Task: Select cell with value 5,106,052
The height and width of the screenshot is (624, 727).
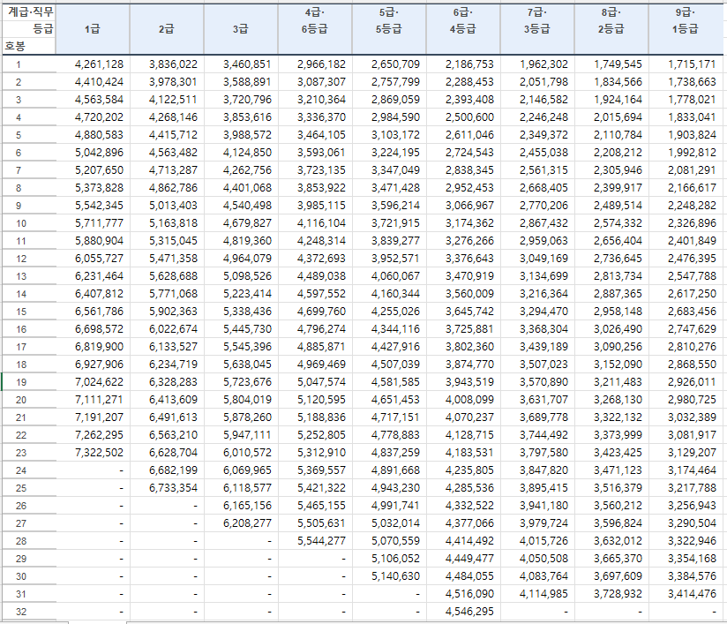Action: pyautogui.click(x=389, y=558)
